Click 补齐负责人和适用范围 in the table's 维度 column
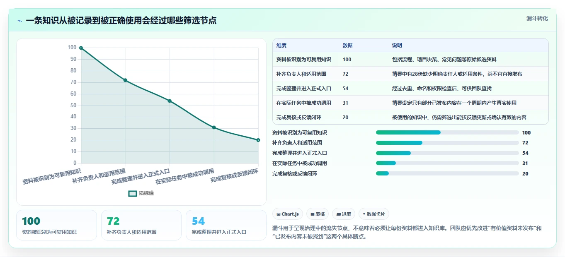This screenshot has height=257, width=565. tap(301, 74)
